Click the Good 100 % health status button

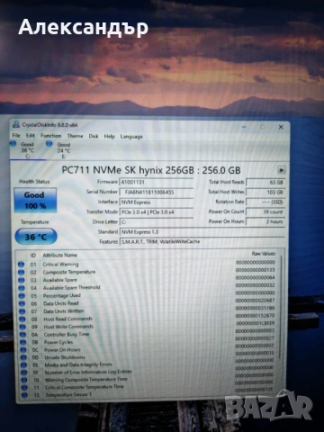35,200
